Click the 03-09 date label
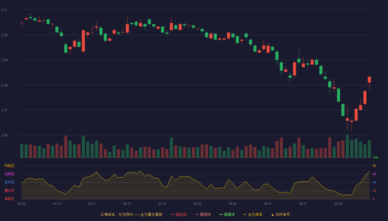Screen dimensions: 388x221 pos(22,204)
